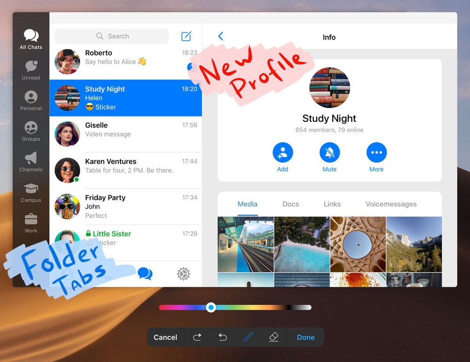Click Done to finish annotating
Image resolution: width=470 pixels, height=362 pixels.
tap(305, 337)
